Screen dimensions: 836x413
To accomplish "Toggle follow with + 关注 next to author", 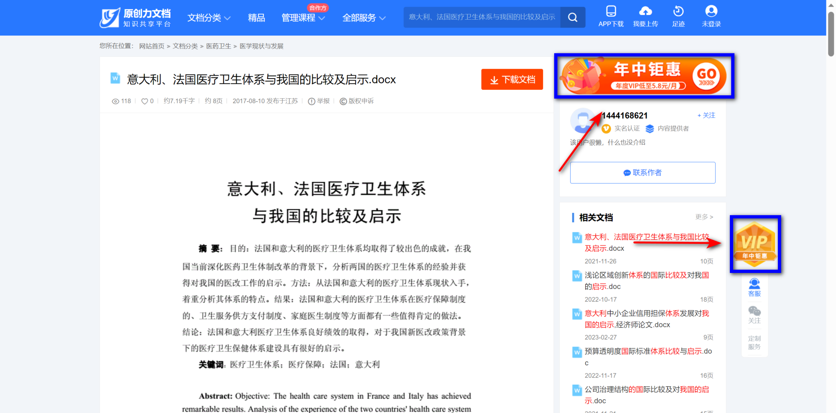I will pyautogui.click(x=706, y=115).
